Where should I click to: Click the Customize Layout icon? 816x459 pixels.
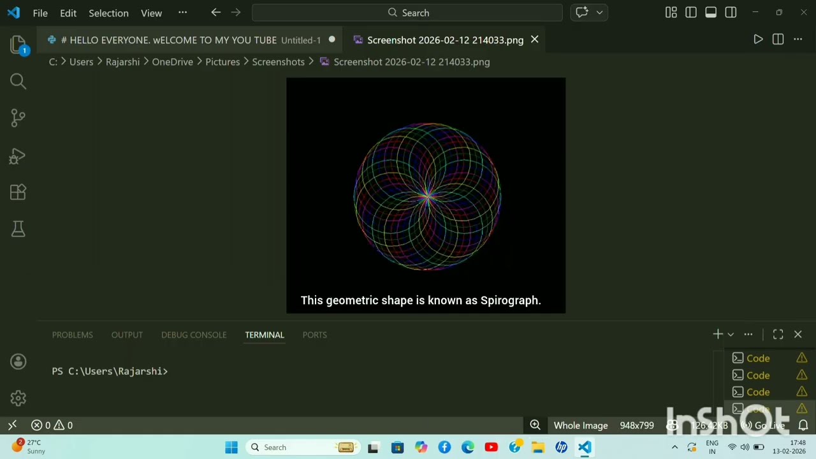[x=671, y=12]
